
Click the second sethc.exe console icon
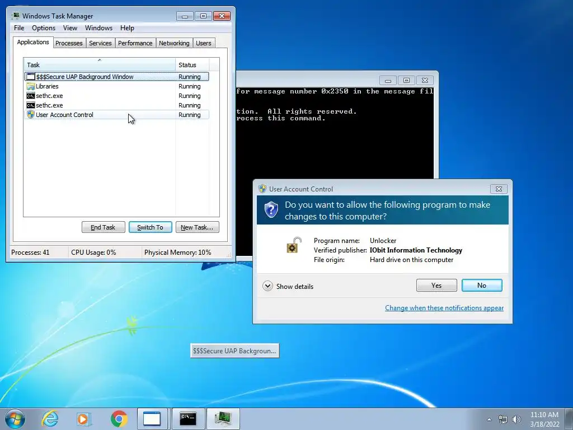pyautogui.click(x=31, y=105)
